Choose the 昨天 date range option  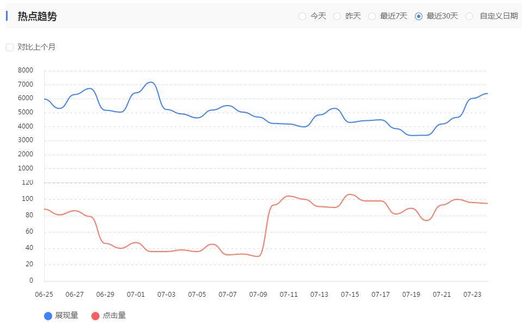[x=337, y=16]
